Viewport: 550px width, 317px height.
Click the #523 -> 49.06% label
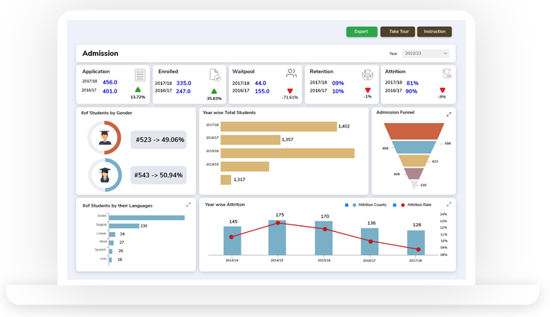(x=159, y=139)
